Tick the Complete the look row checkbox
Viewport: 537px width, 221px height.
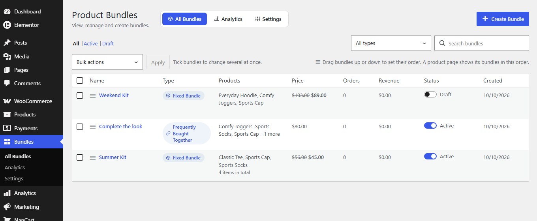coord(80,127)
